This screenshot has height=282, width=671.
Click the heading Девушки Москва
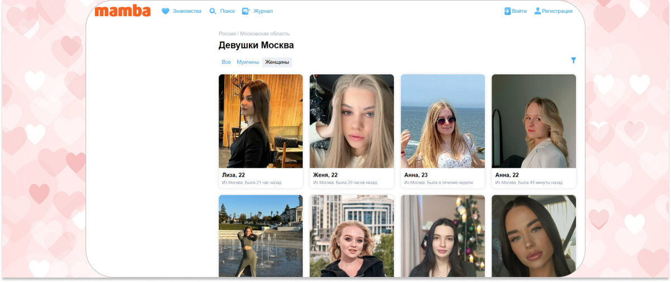pyautogui.click(x=256, y=45)
